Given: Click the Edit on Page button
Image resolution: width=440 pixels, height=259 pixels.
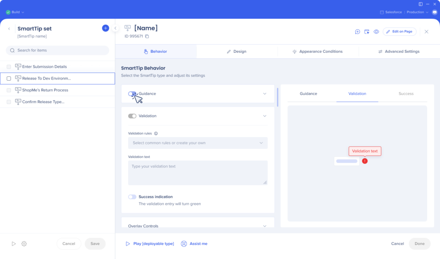Looking at the screenshot, I should tap(400, 31).
